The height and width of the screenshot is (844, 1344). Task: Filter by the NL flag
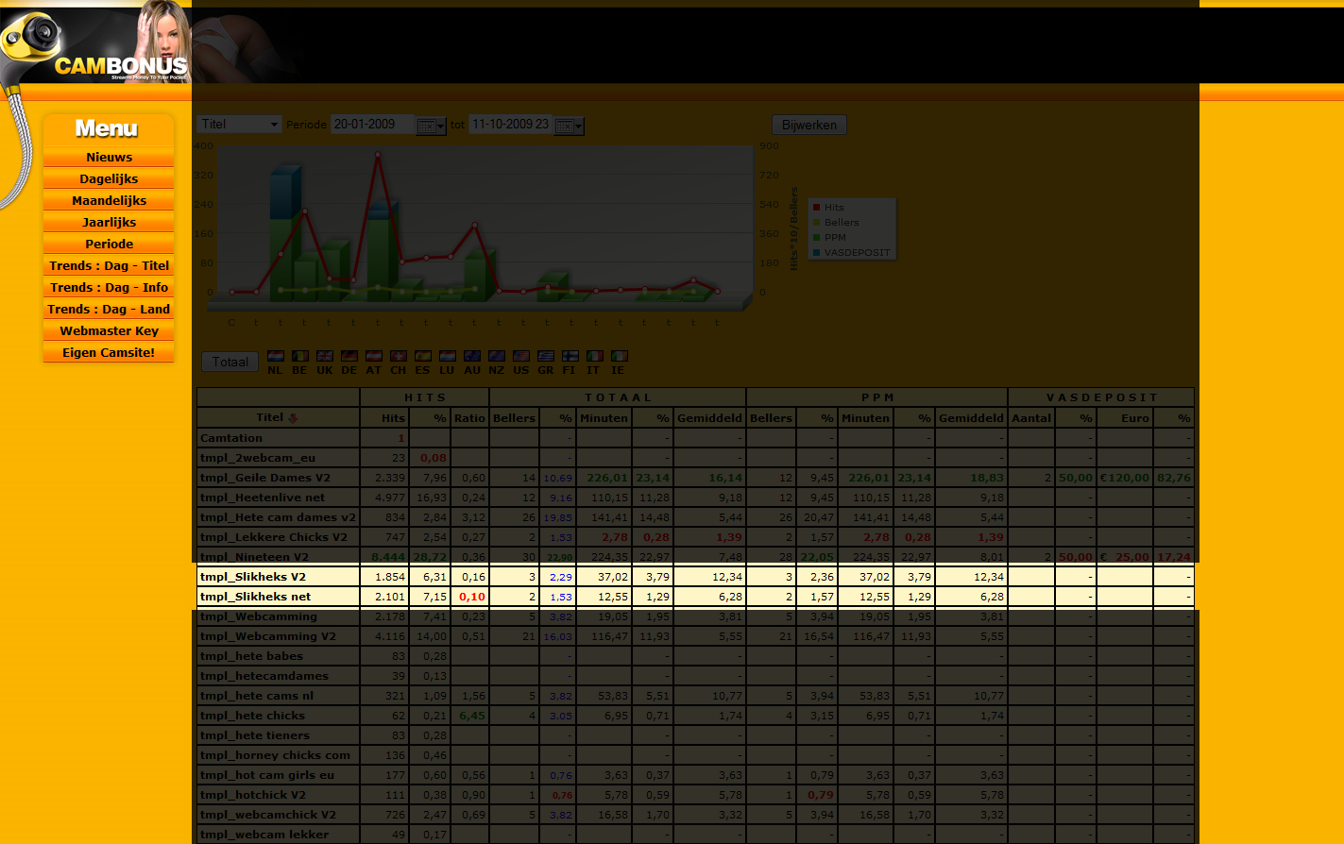pos(275,356)
